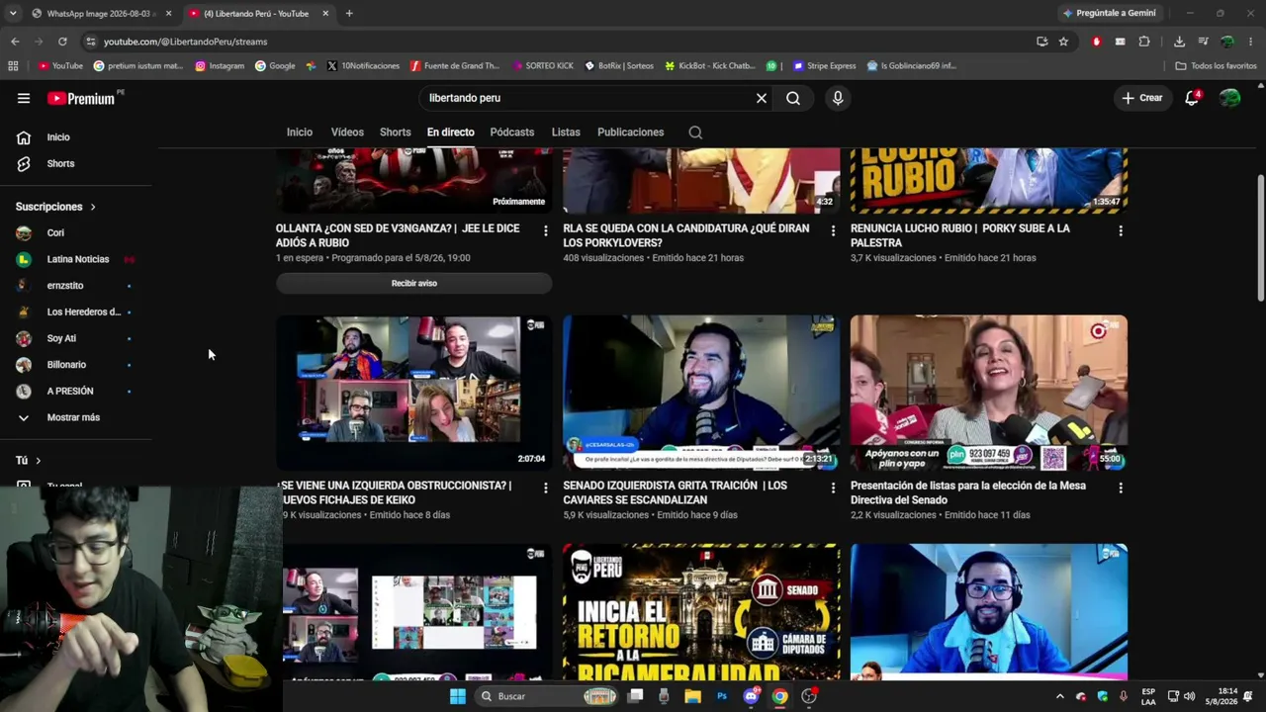Open Chrome downloads icon

1179,42
